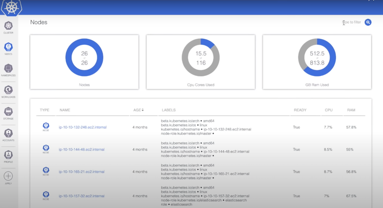383x208 pixels.
Task: Click the GB Ram Used donut chart
Action: [317, 57]
